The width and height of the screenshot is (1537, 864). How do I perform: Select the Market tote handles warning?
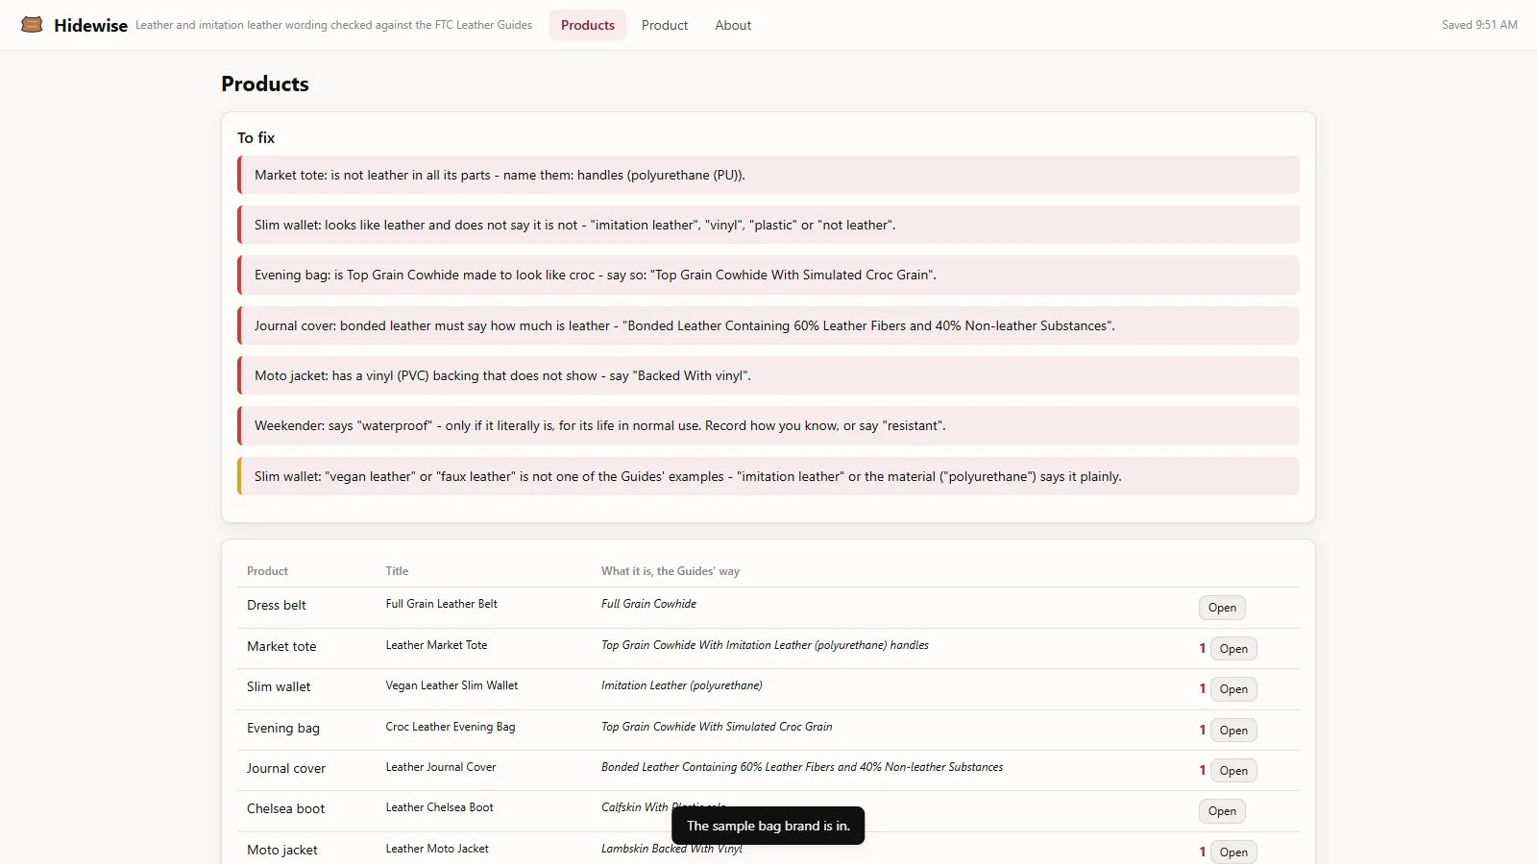[x=768, y=175]
